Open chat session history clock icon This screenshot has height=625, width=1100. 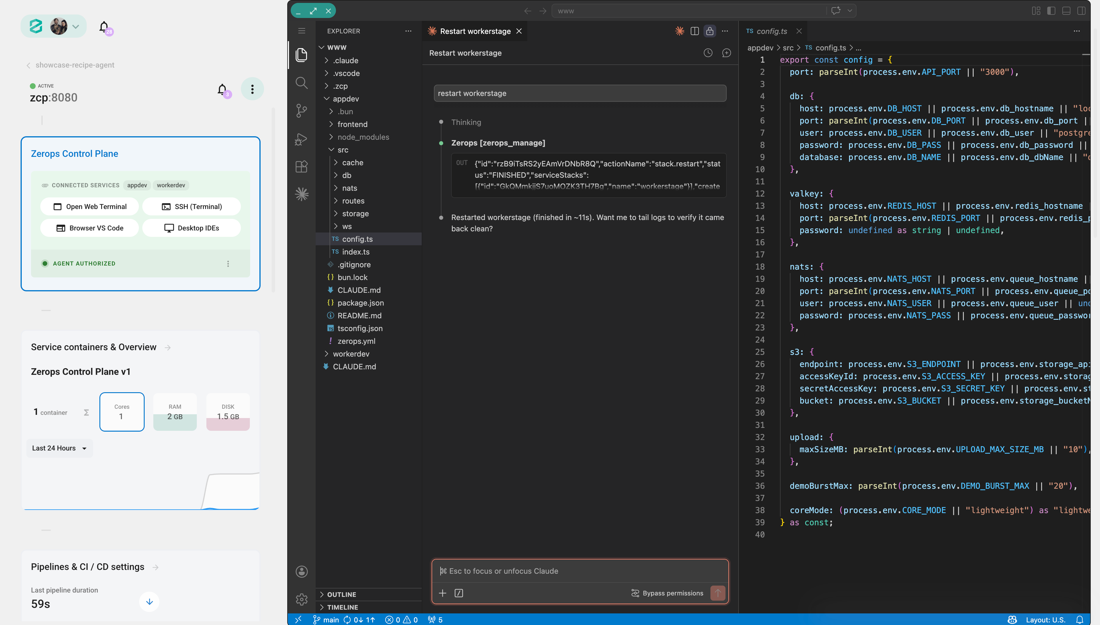(708, 53)
